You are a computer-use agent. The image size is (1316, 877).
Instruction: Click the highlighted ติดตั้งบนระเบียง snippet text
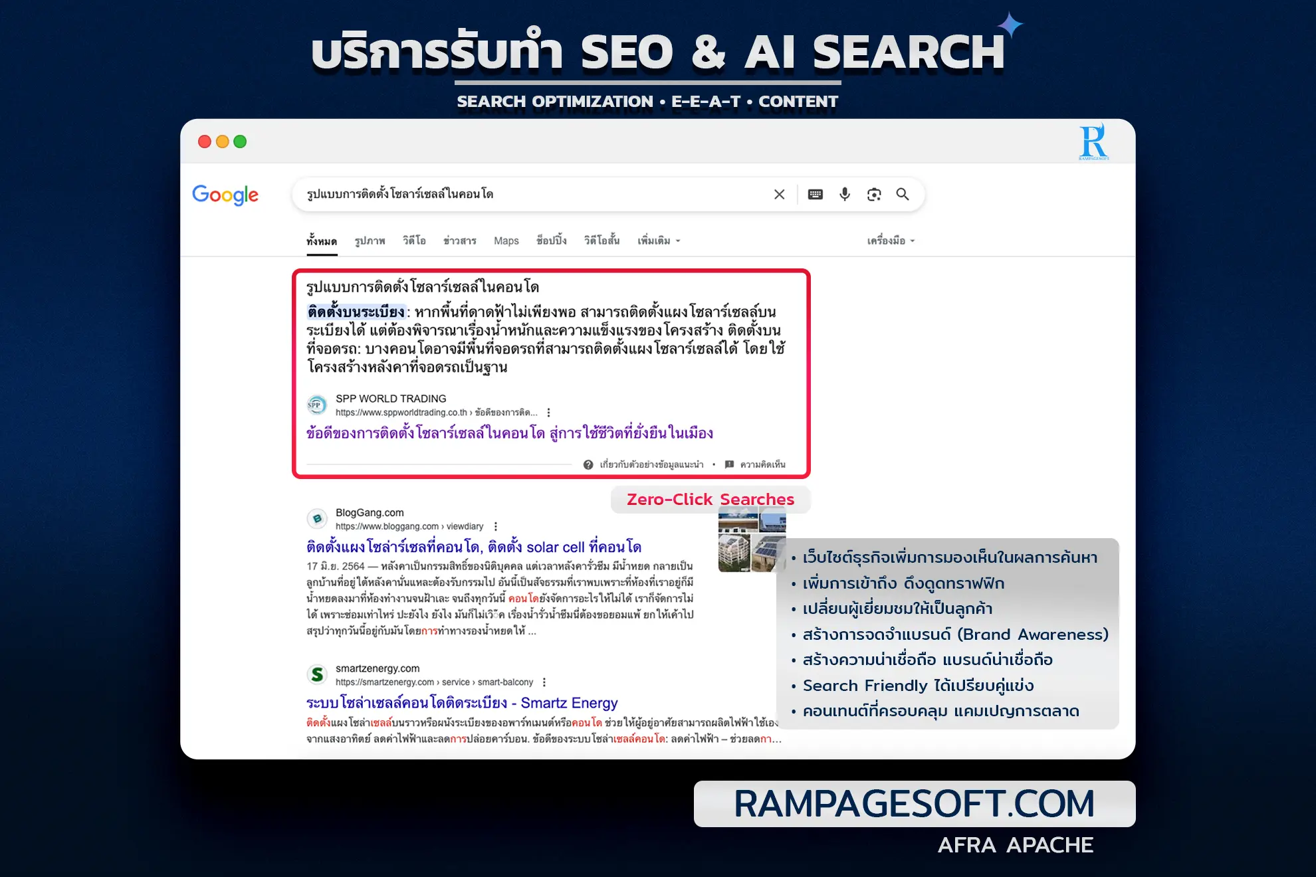[356, 312]
